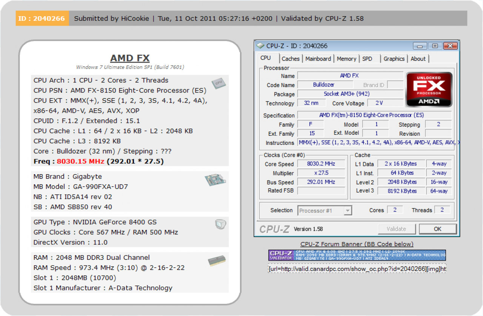This screenshot has width=483, height=316.
Task: Minimize the CPU-Z window
Action: [420, 46]
